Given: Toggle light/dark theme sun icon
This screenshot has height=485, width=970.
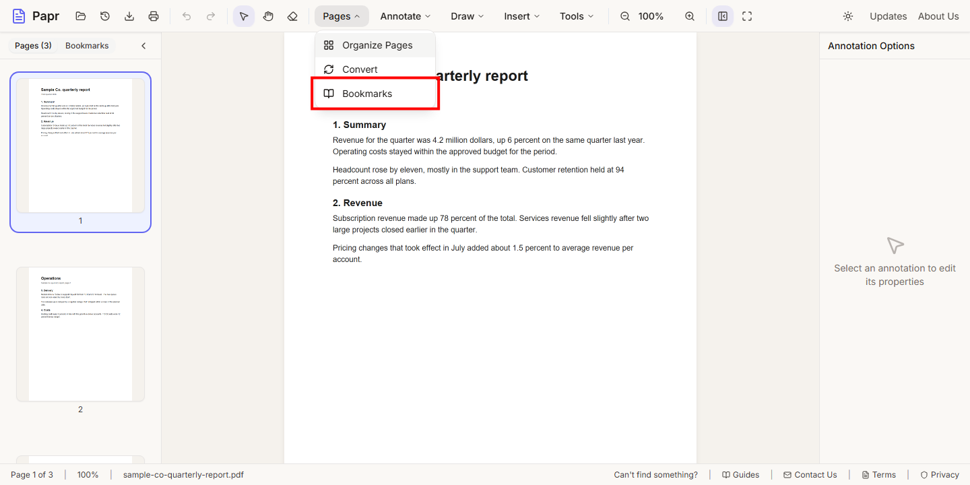Looking at the screenshot, I should pos(848,16).
